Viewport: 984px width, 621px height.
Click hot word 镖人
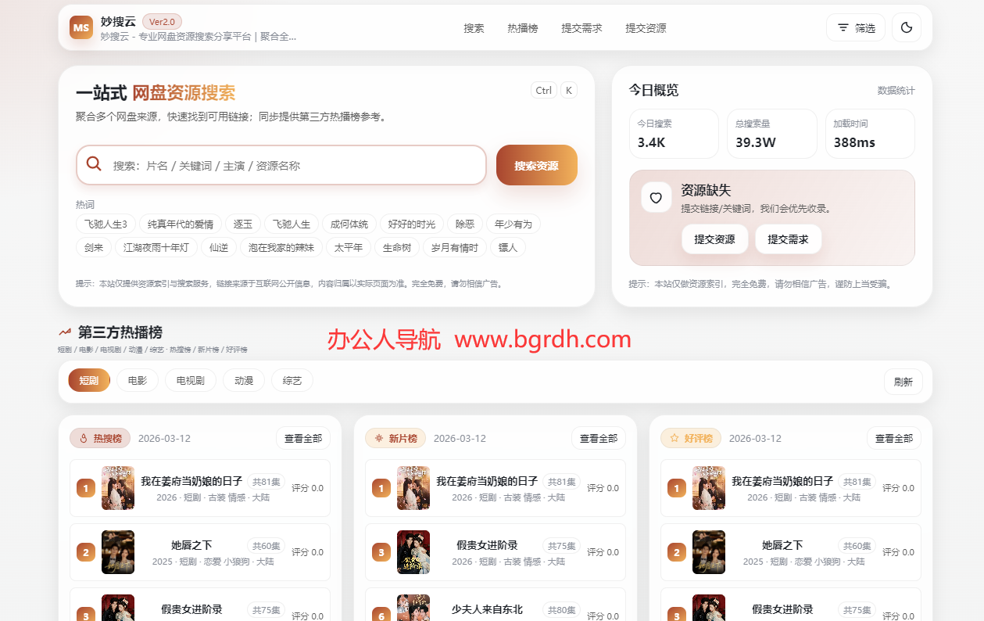click(508, 248)
